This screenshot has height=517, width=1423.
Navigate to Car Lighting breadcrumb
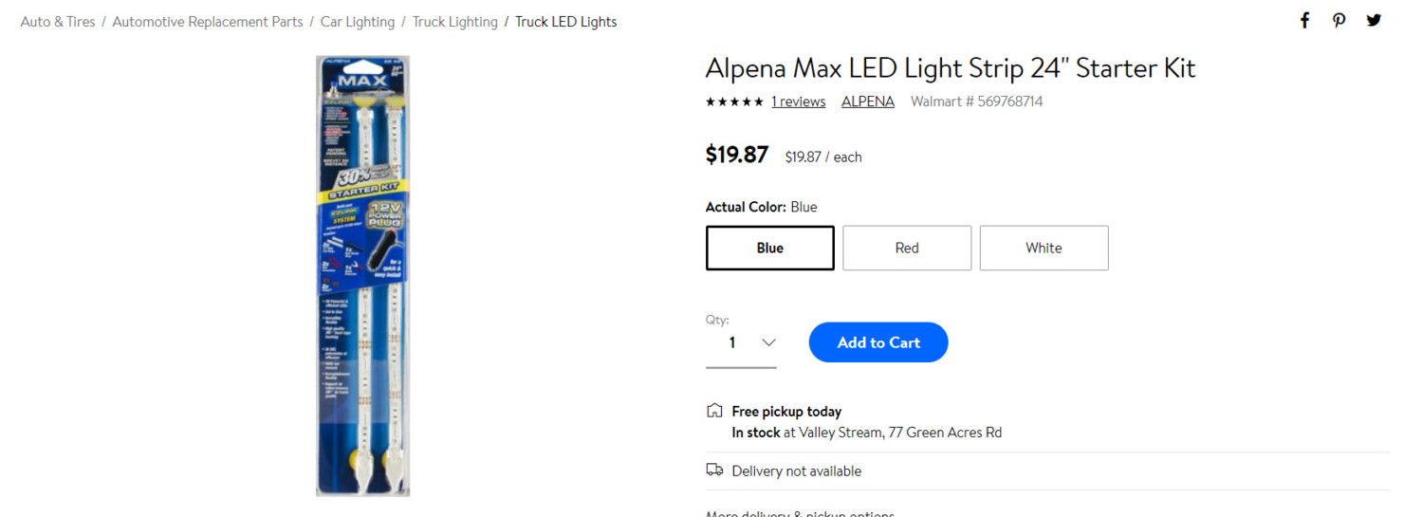point(358,22)
